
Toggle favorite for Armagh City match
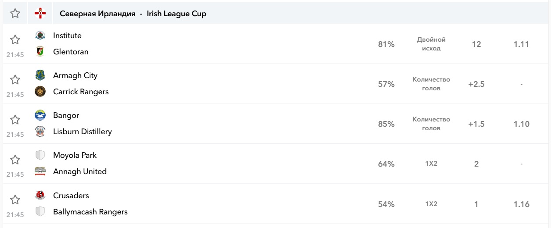[15, 80]
